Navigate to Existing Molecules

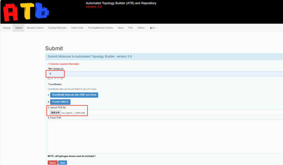[57, 28]
